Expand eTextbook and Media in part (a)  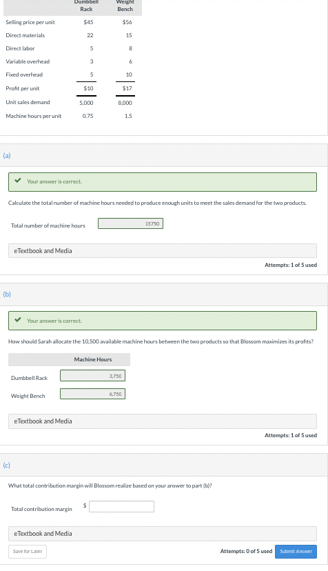pyautogui.click(x=163, y=251)
